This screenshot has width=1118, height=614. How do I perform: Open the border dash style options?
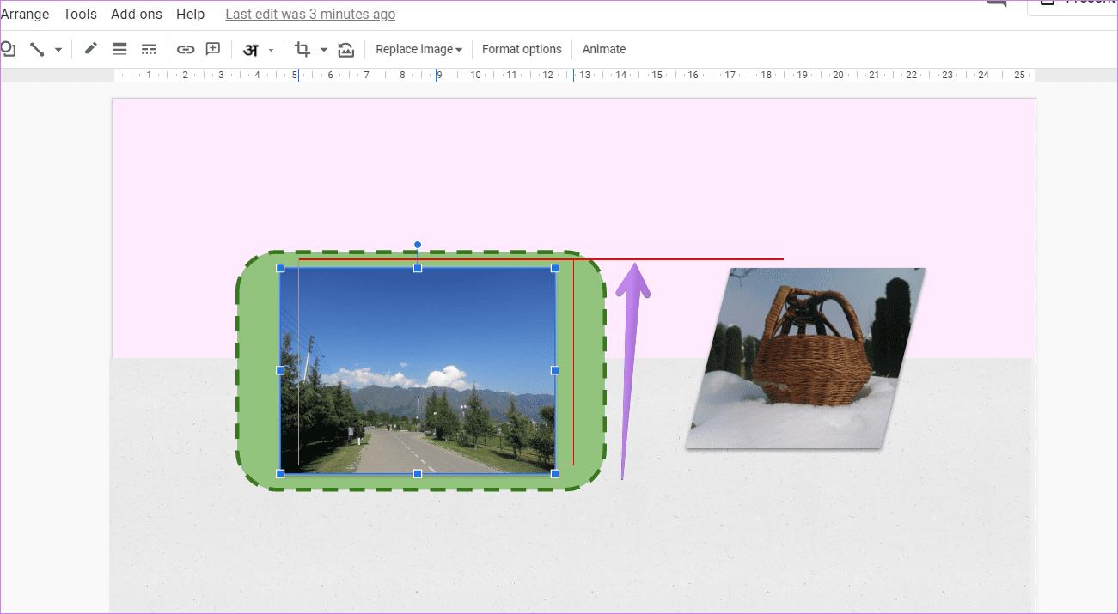[149, 49]
